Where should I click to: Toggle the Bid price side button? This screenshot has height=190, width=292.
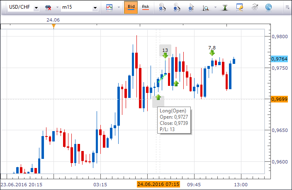(x=131, y=7)
